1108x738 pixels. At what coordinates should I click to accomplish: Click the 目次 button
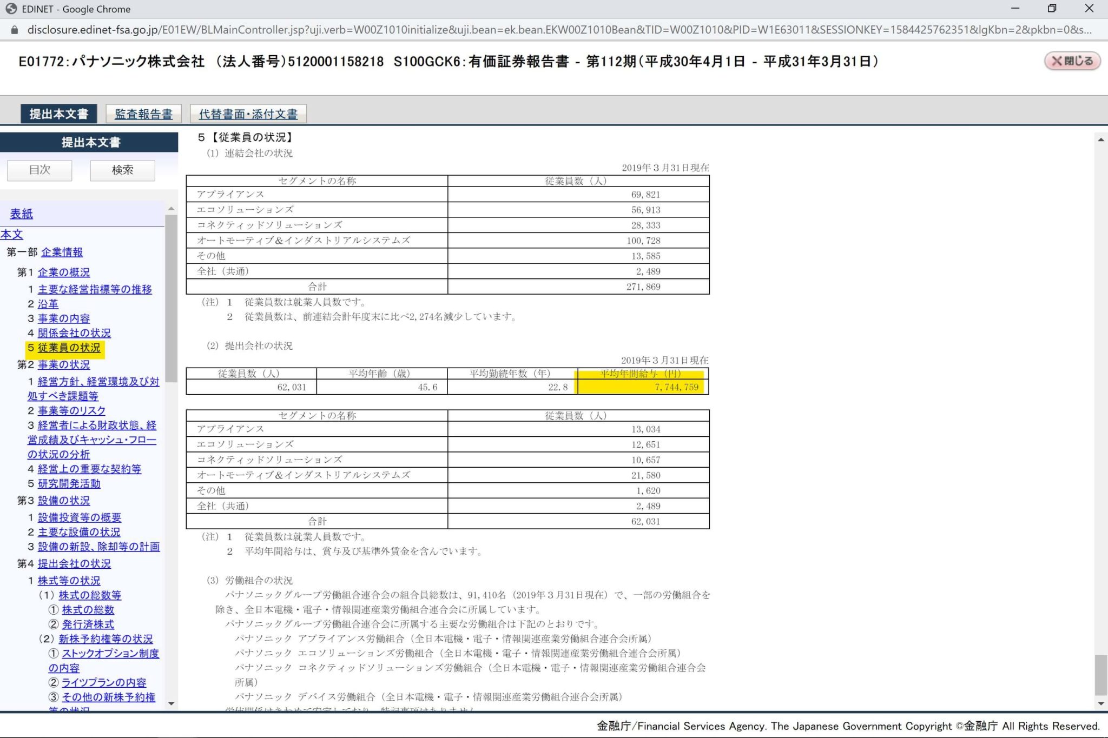pyautogui.click(x=39, y=170)
